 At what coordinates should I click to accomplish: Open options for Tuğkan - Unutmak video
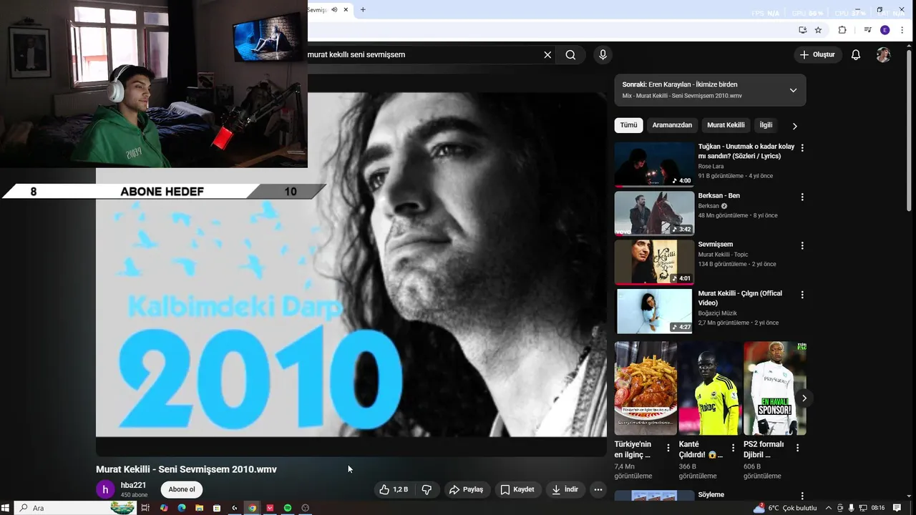coord(802,148)
